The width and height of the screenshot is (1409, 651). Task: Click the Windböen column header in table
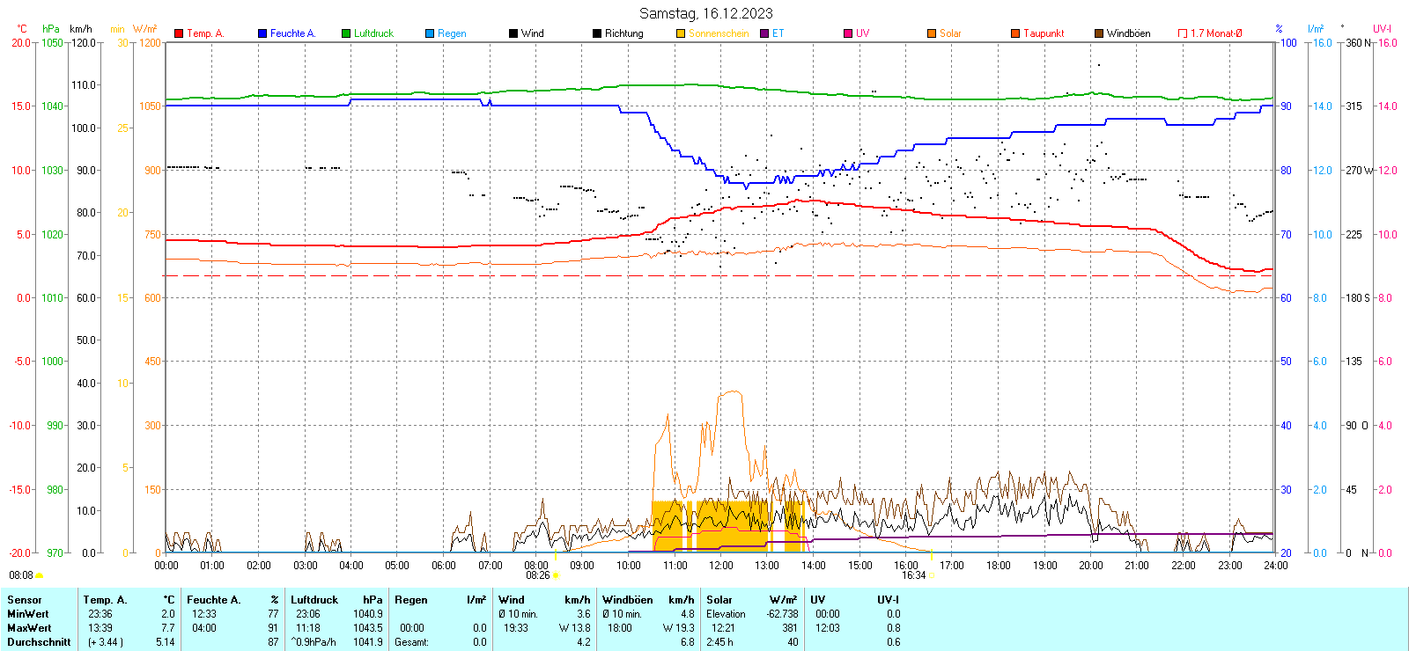tap(628, 600)
